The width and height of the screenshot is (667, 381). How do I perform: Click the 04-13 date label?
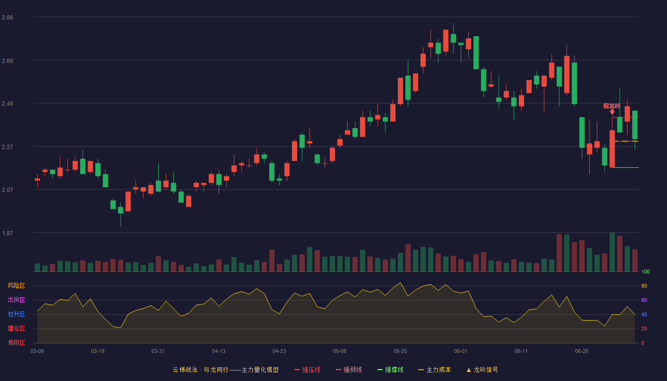point(219,351)
